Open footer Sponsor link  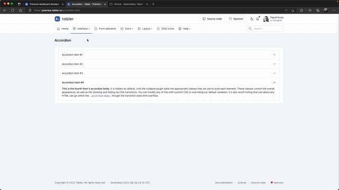coord(277,183)
